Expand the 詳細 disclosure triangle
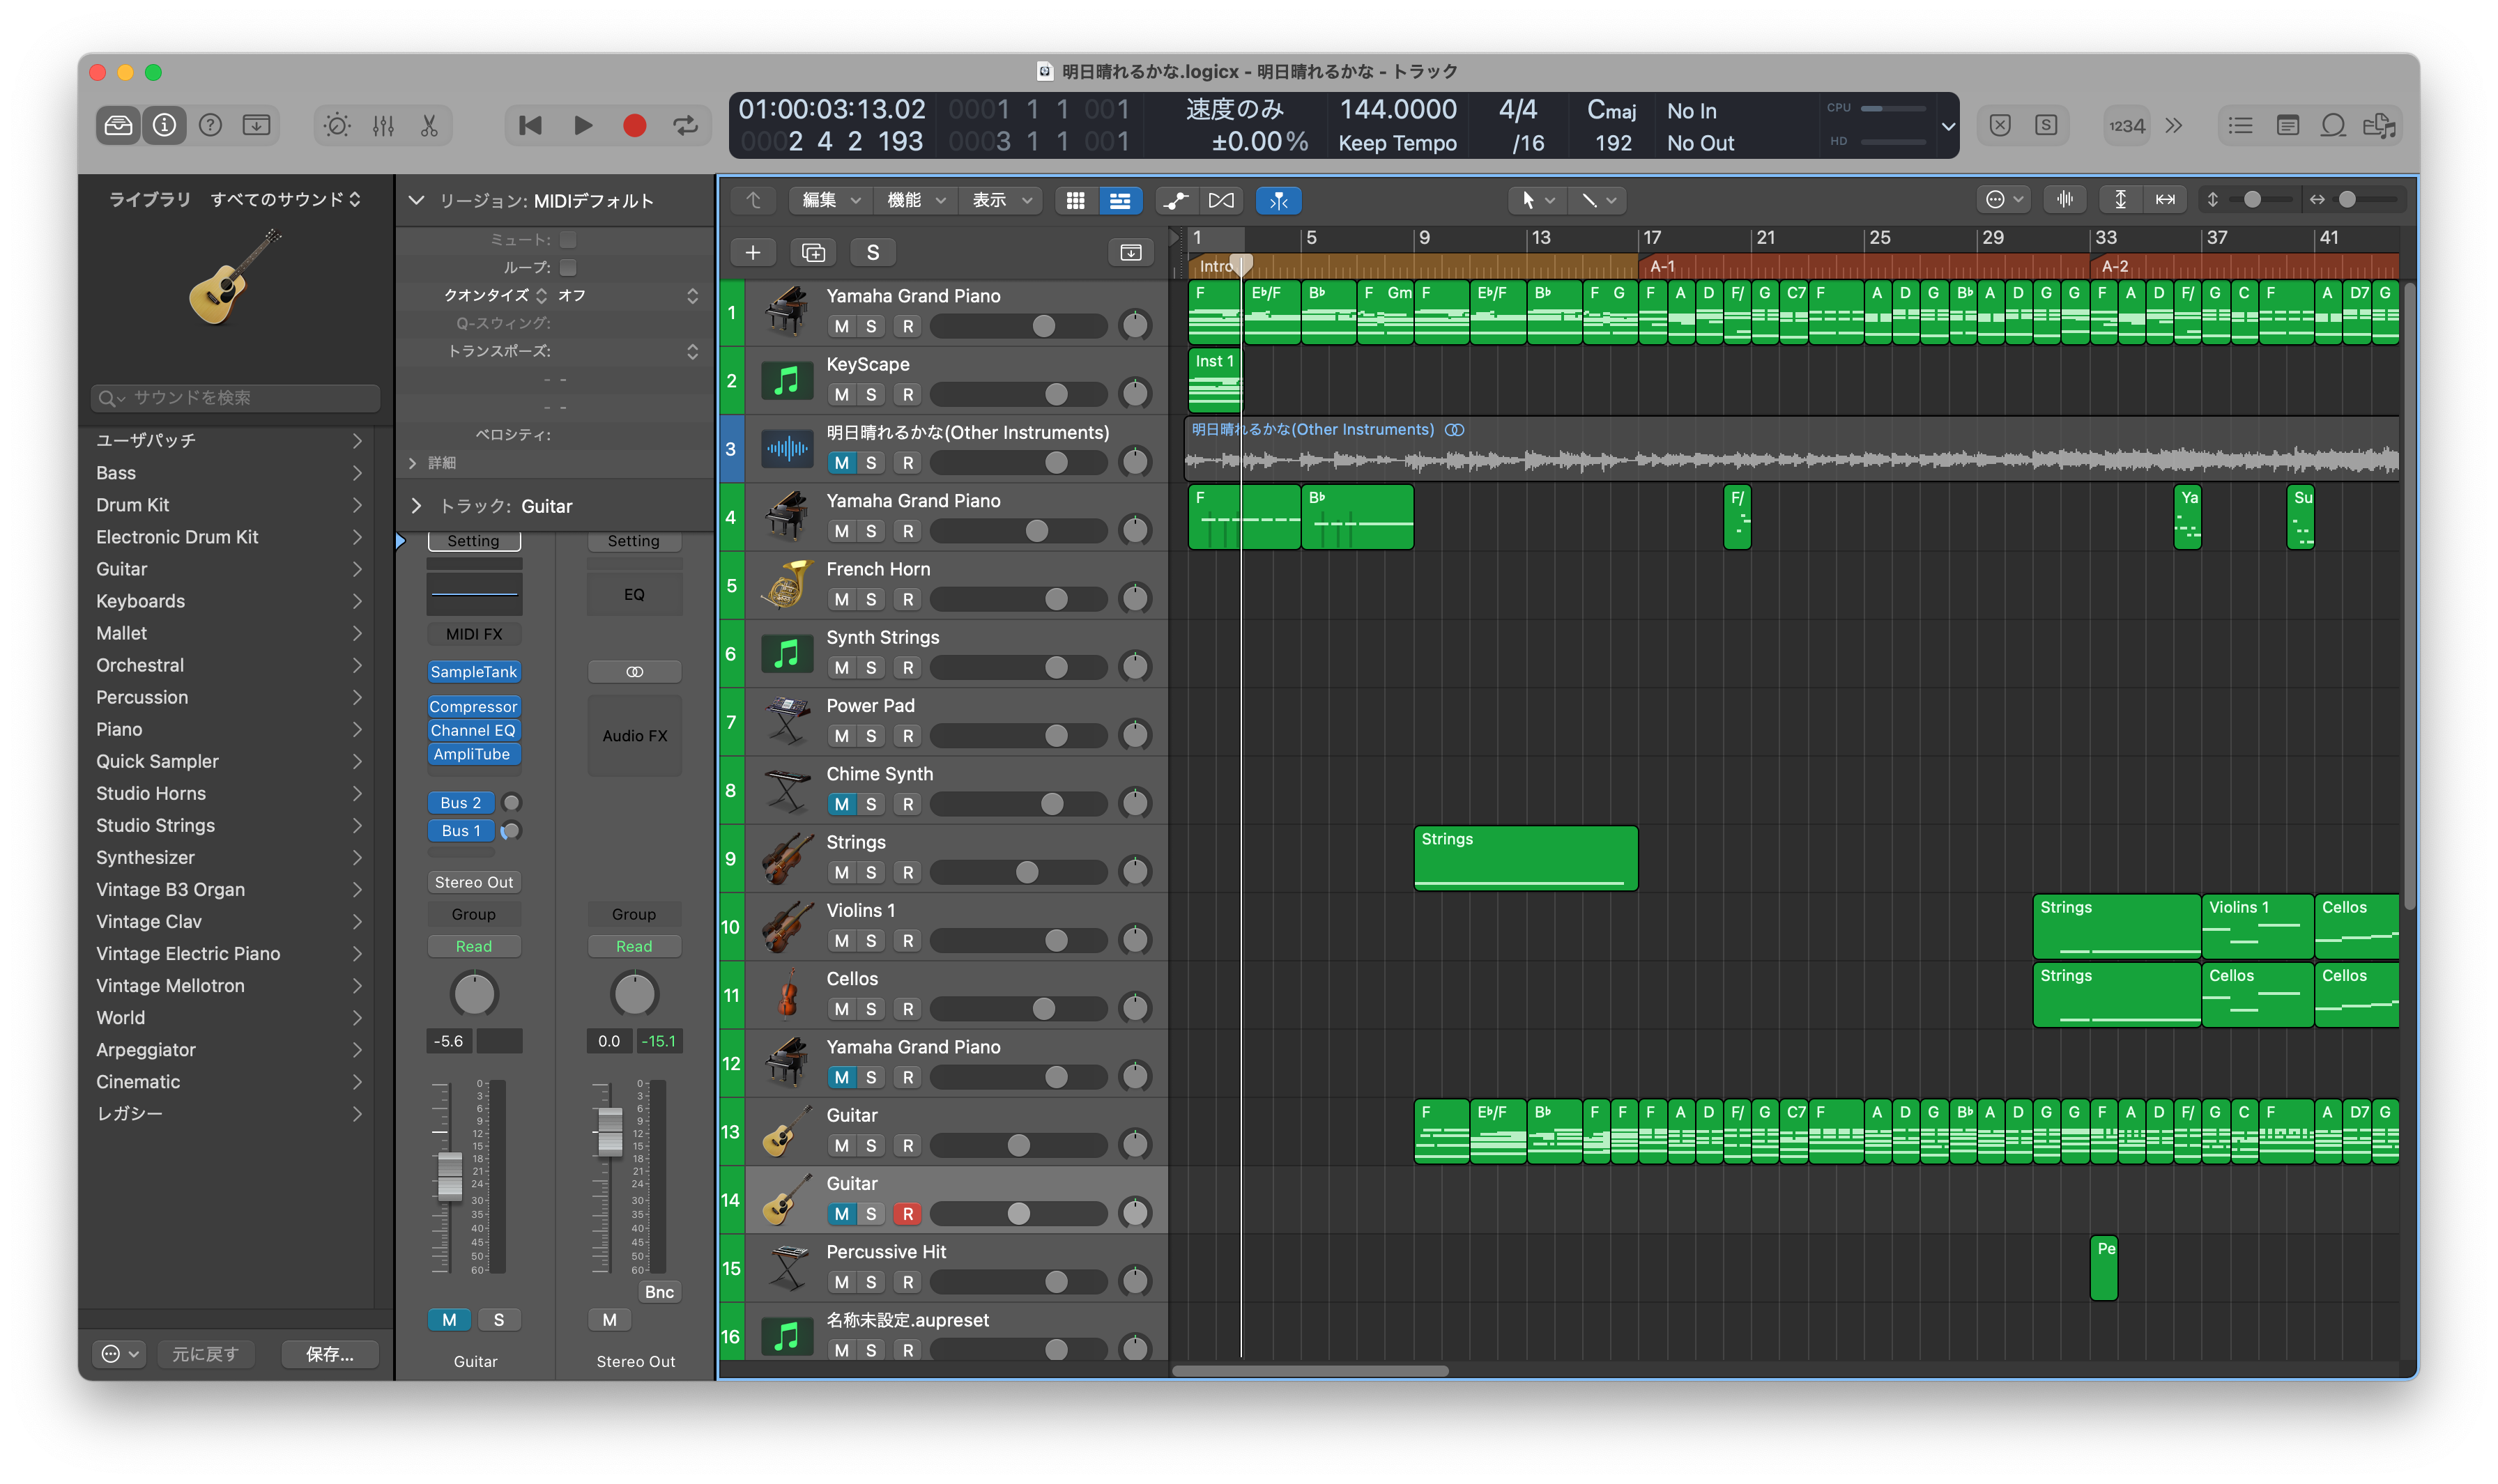This screenshot has height=1484, width=2498. (413, 462)
